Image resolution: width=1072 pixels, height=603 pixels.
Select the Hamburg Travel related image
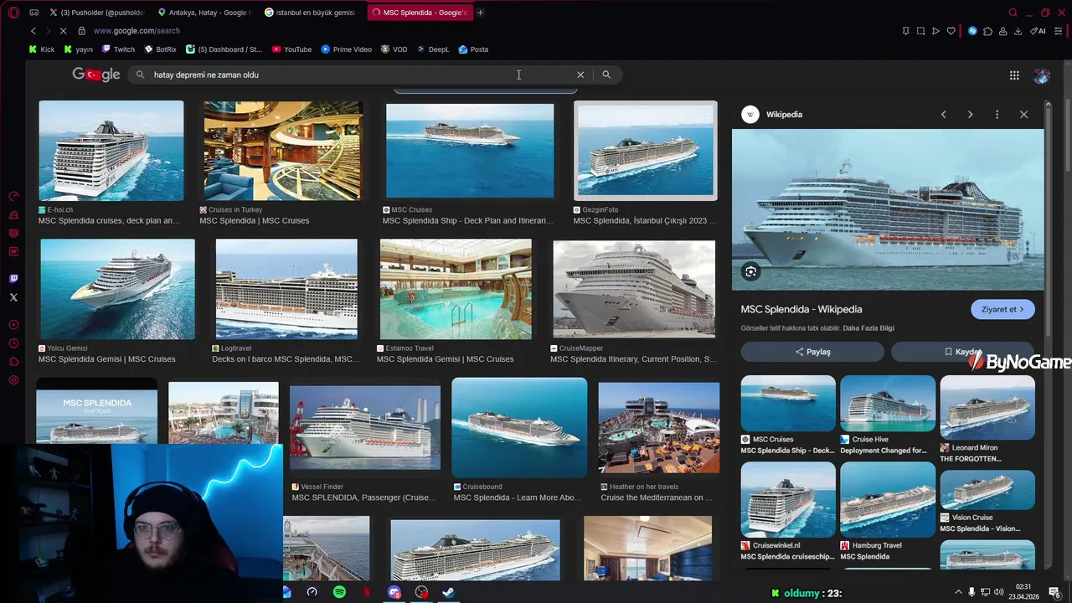click(888, 500)
